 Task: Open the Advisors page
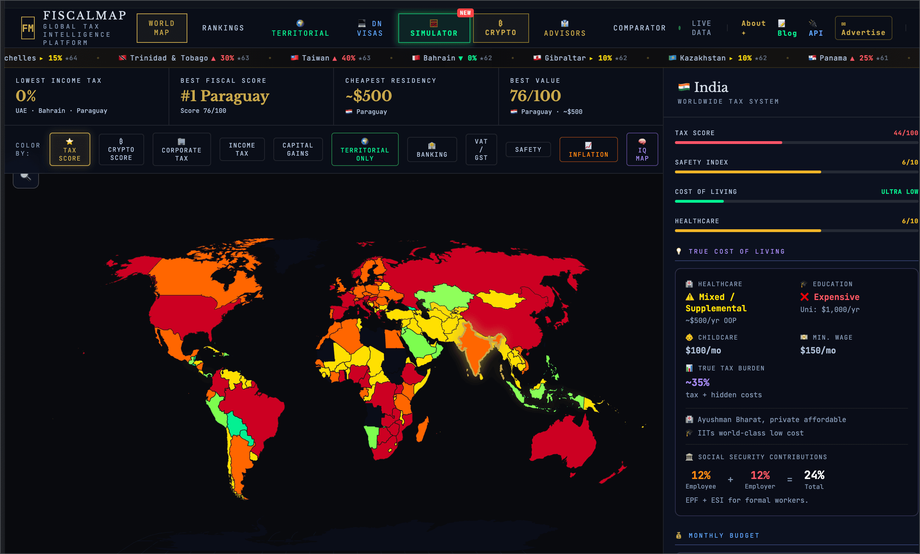(564, 28)
